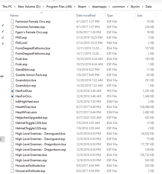Navigate to the common breadcrumb folder

click(x=118, y=7)
